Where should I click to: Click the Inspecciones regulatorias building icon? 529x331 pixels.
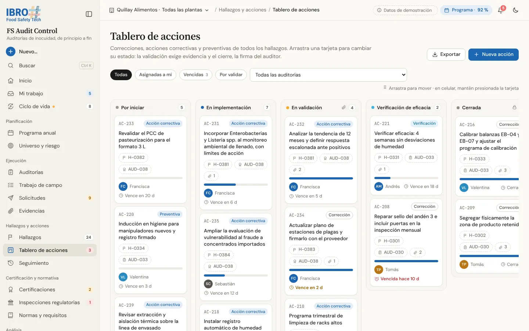(11, 302)
